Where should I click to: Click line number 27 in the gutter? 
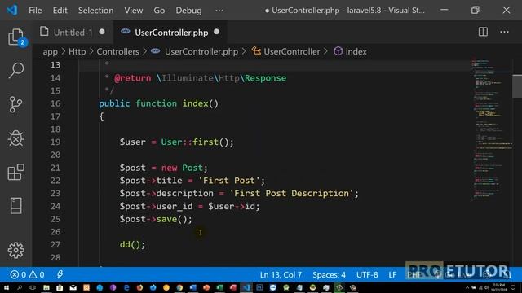click(55, 244)
